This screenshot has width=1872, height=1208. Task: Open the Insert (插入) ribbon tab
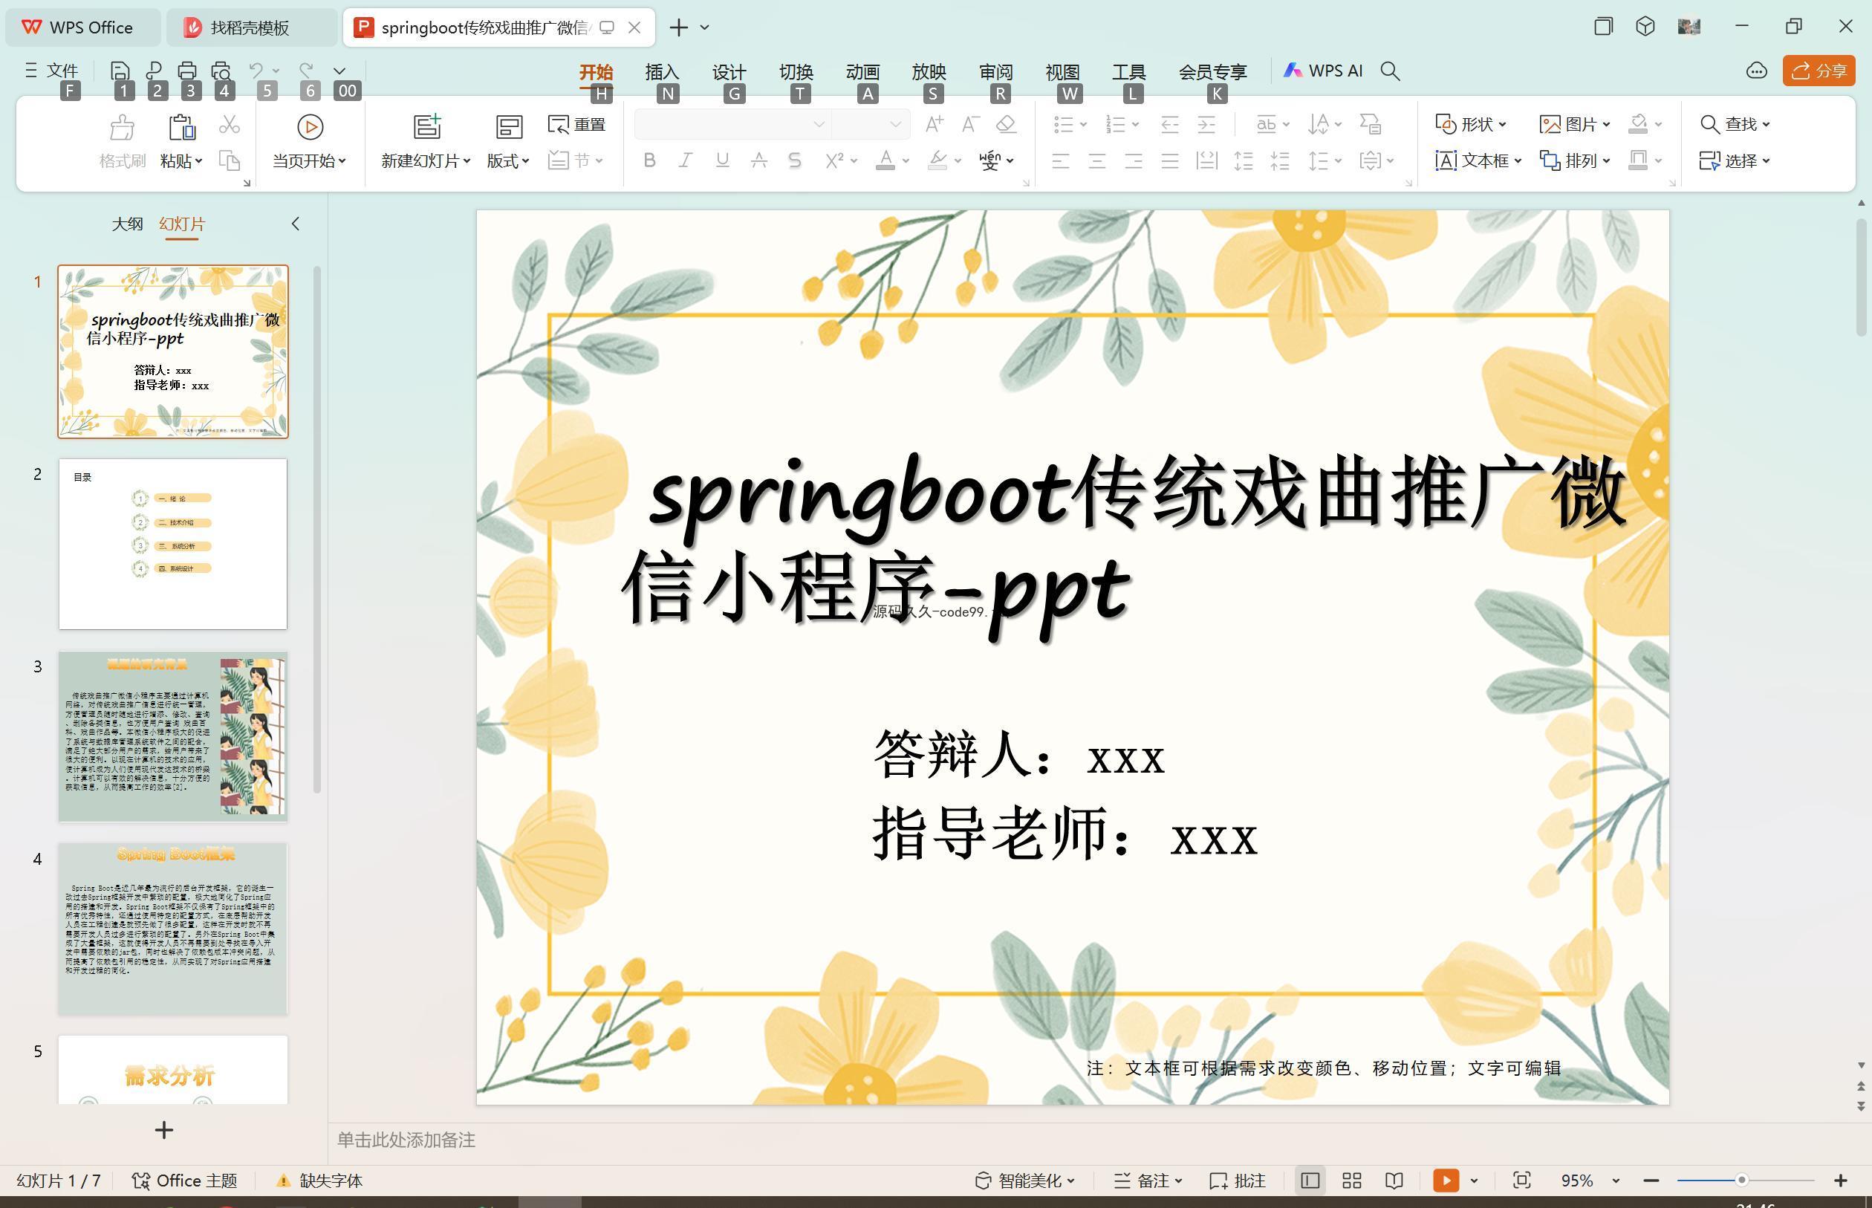tap(662, 71)
